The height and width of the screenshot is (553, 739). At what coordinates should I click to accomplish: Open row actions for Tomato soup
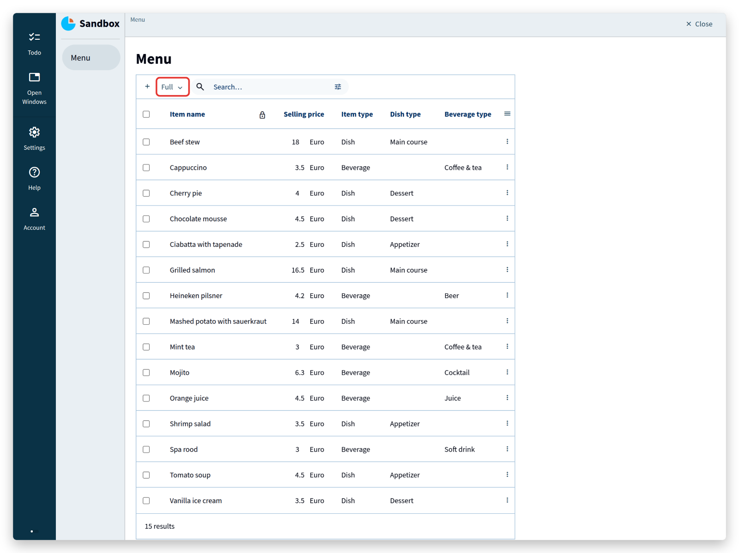(507, 475)
